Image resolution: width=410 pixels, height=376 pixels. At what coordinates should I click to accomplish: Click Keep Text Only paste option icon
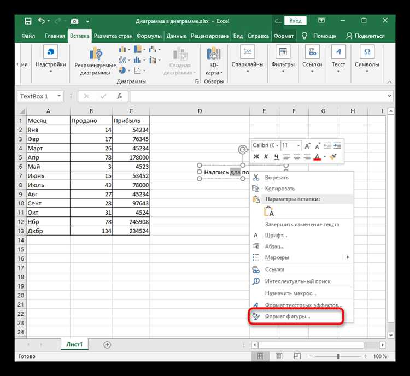(269, 211)
